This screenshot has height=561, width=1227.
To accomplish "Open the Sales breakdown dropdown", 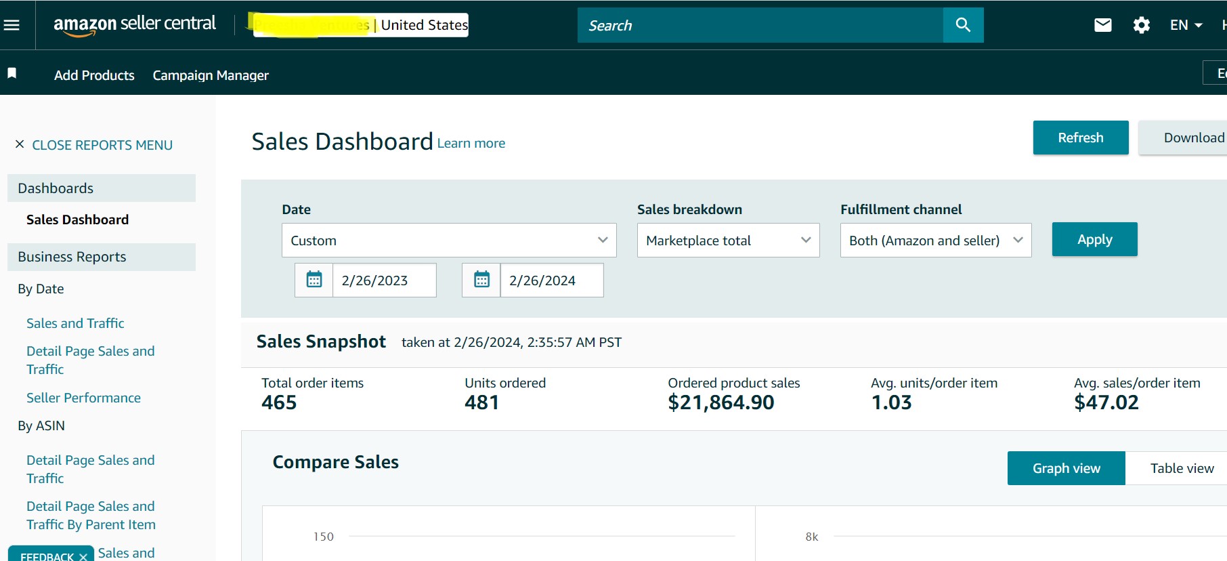I will [728, 241].
